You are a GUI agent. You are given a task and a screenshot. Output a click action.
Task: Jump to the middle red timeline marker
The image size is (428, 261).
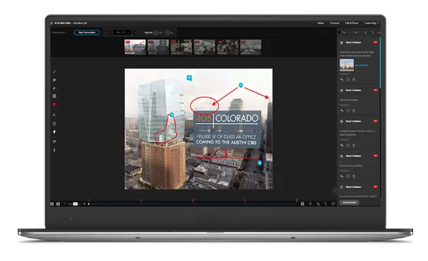point(193,201)
